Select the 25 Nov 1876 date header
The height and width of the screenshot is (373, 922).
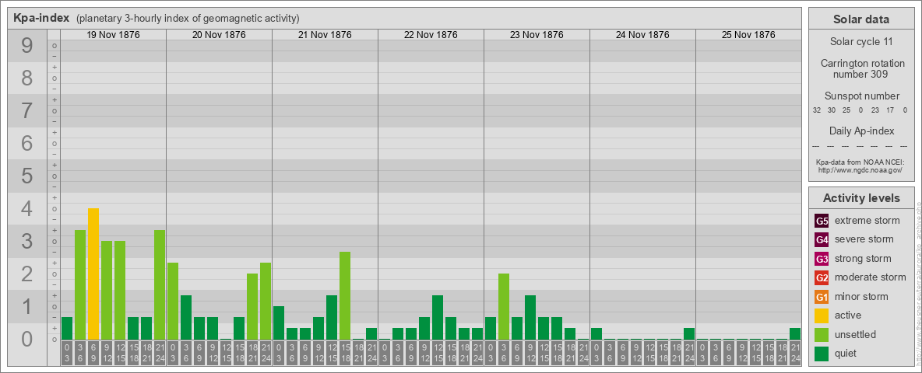(x=748, y=35)
